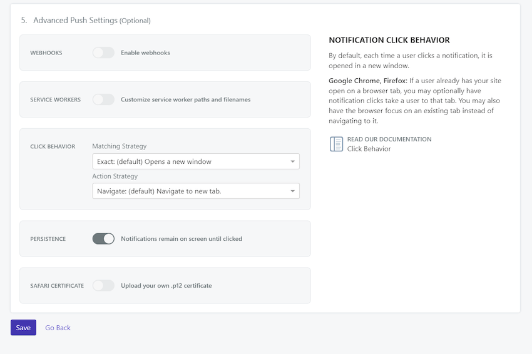Click "Customize service worker paths and filenames" label
Screen dimensions: 532x354
tap(186, 99)
